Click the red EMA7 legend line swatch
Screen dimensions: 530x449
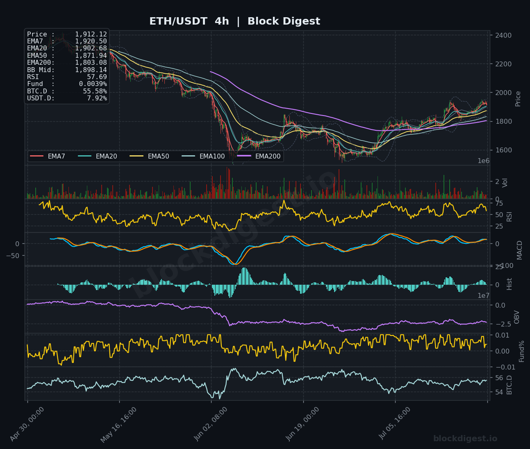point(36,156)
